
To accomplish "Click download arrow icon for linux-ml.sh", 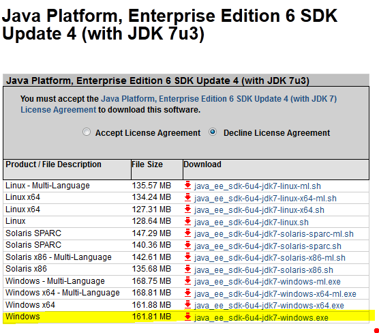I will point(188,186).
